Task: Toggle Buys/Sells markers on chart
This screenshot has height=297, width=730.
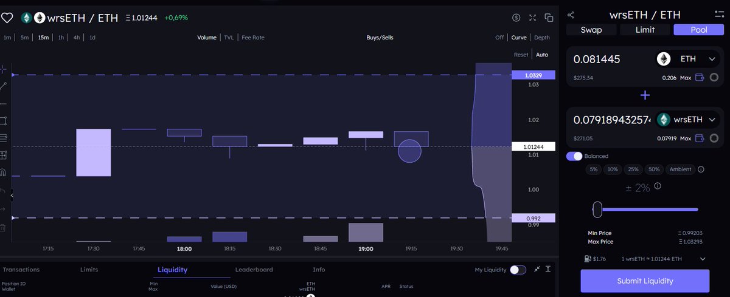Action: pos(380,38)
